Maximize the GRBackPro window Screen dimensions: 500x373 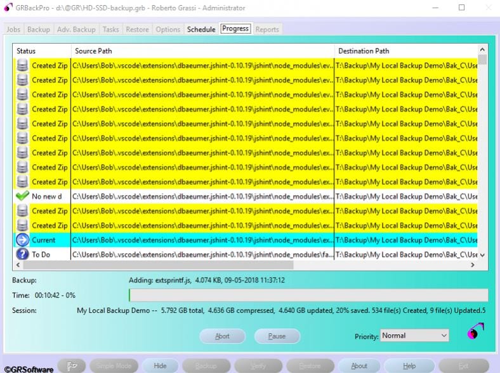click(461, 8)
